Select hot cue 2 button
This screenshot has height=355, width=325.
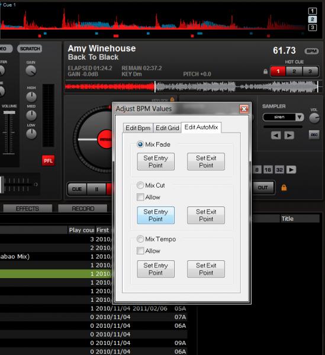pos(294,72)
